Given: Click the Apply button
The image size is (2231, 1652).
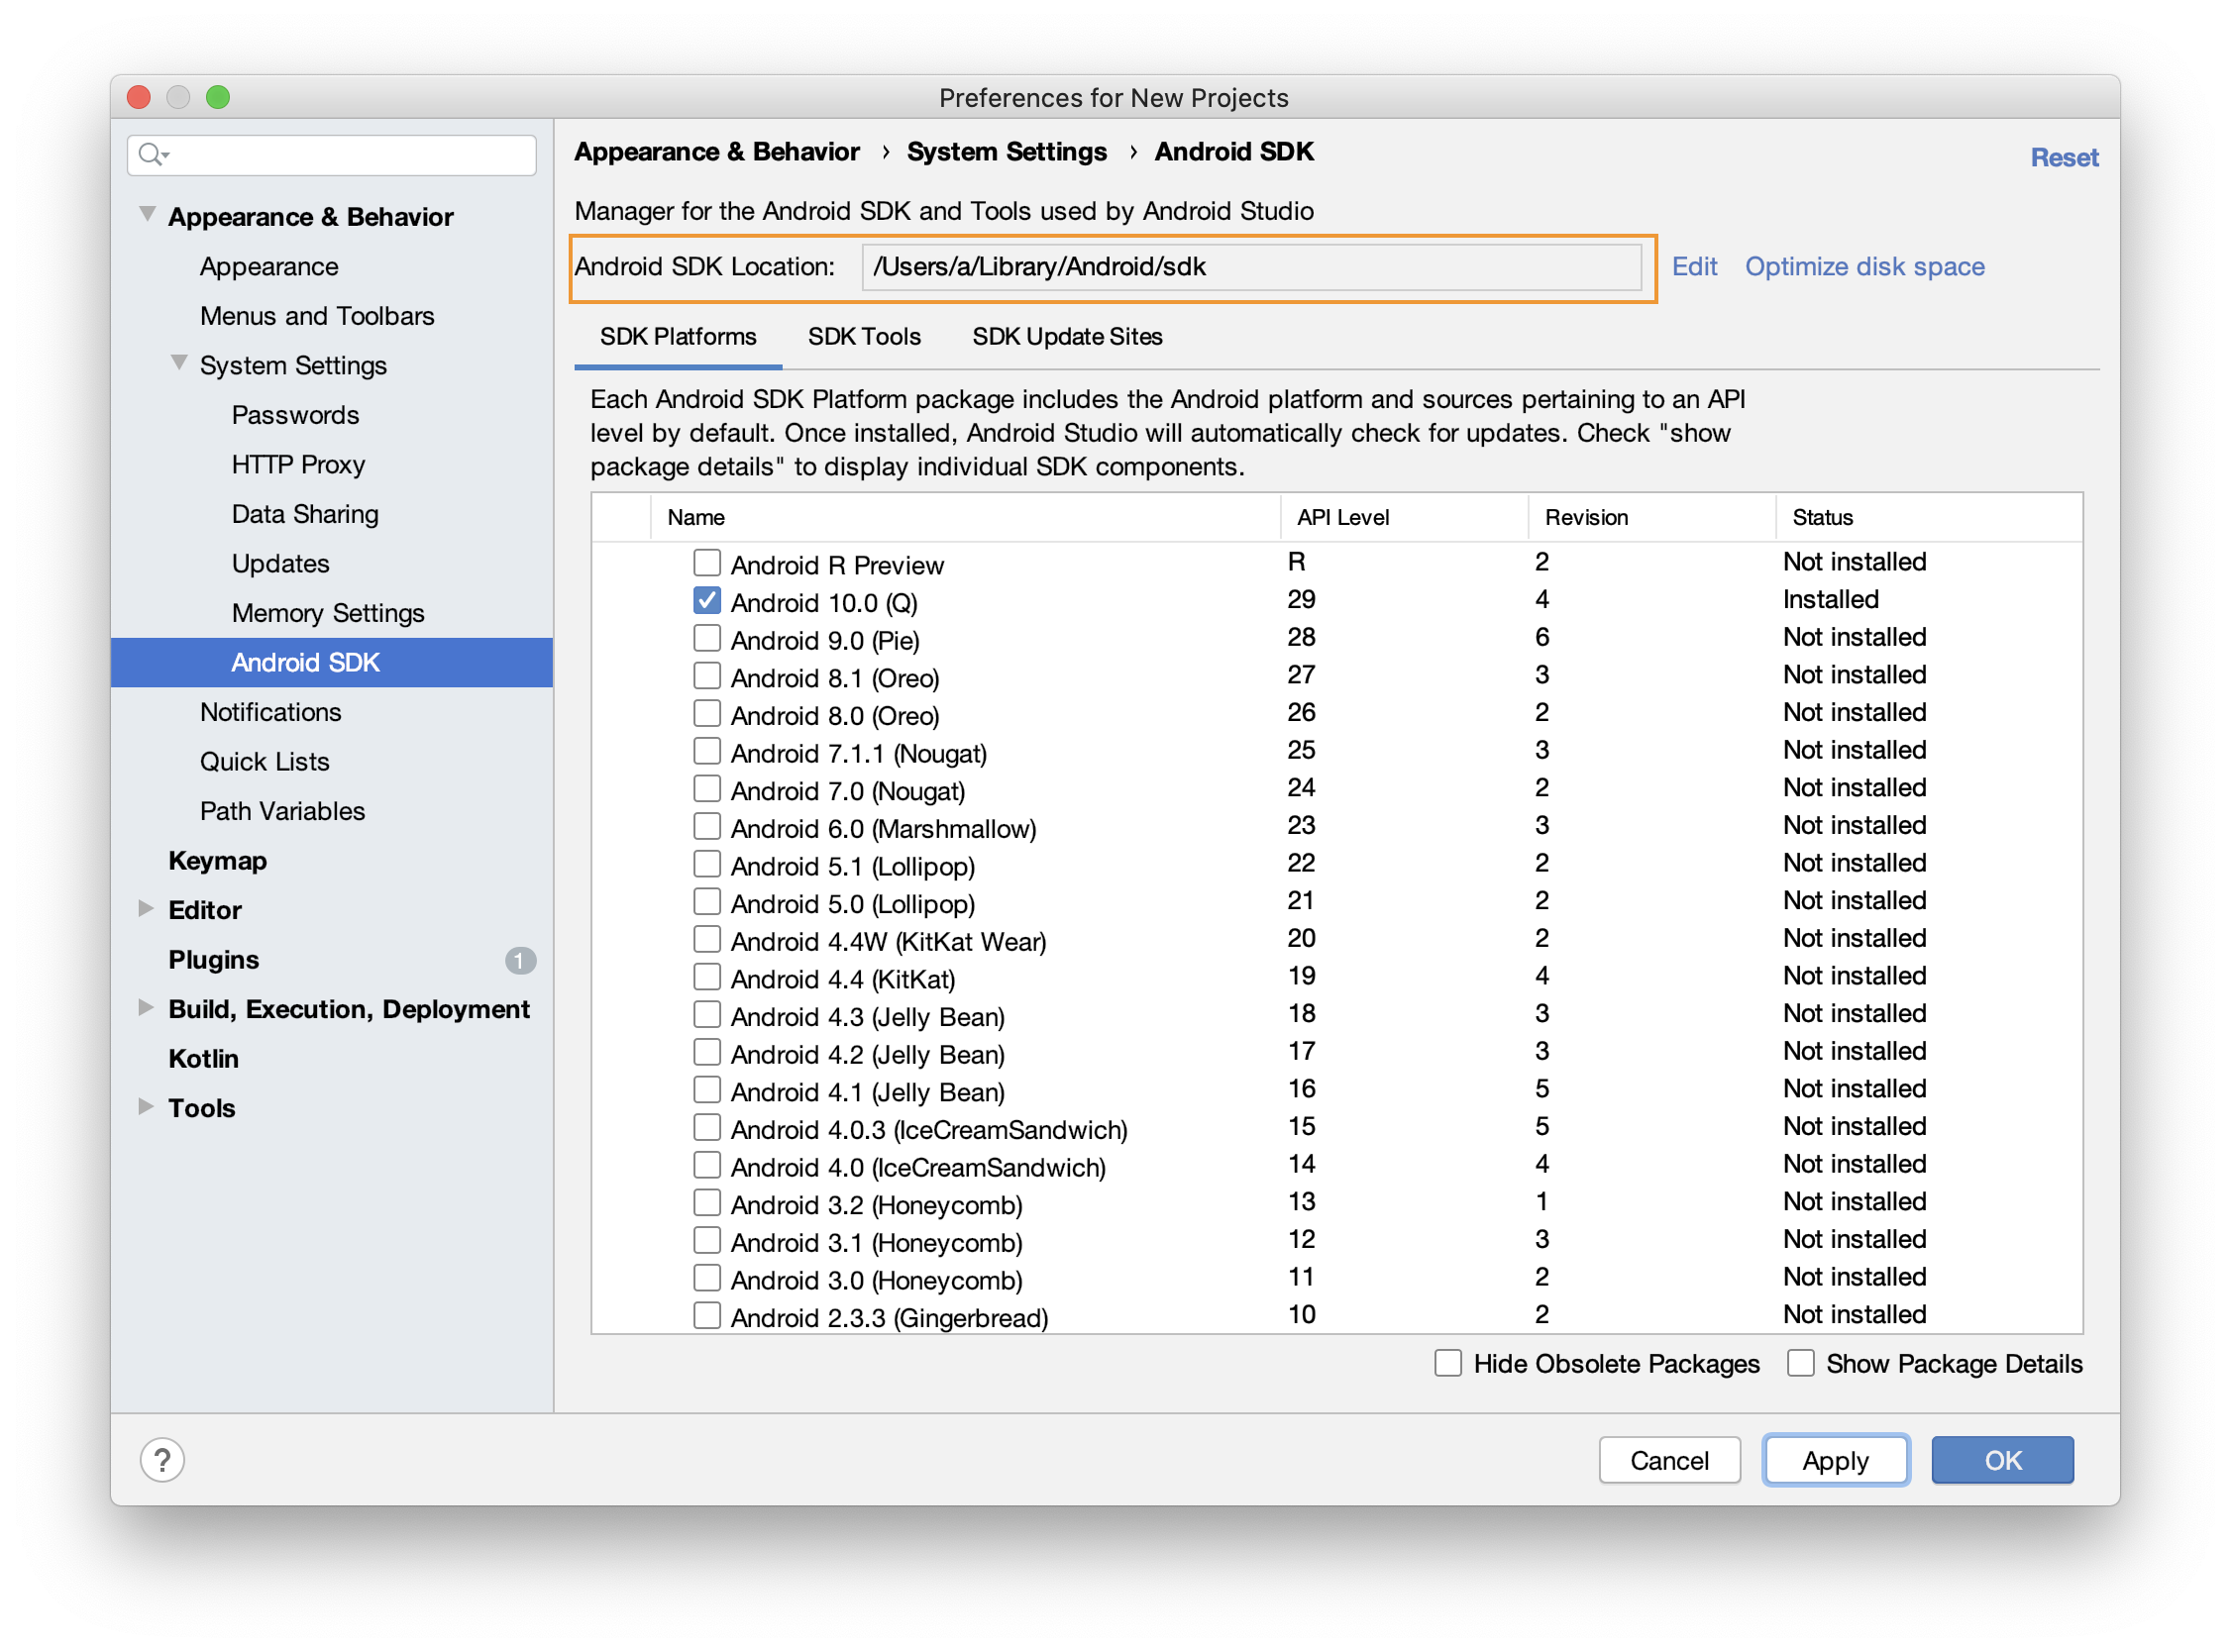Looking at the screenshot, I should [x=1834, y=1460].
